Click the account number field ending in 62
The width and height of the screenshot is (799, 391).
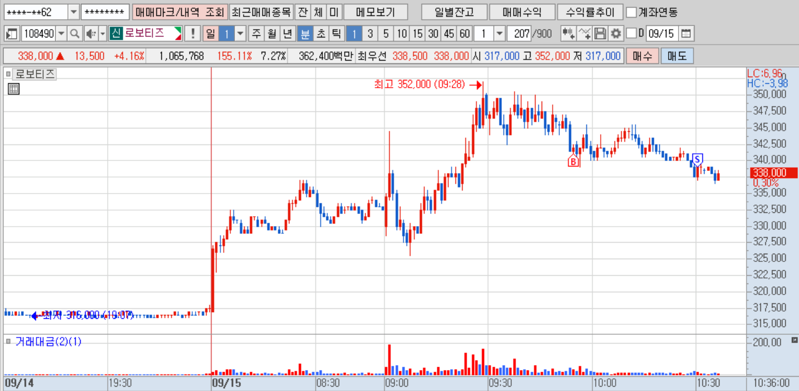(36, 12)
